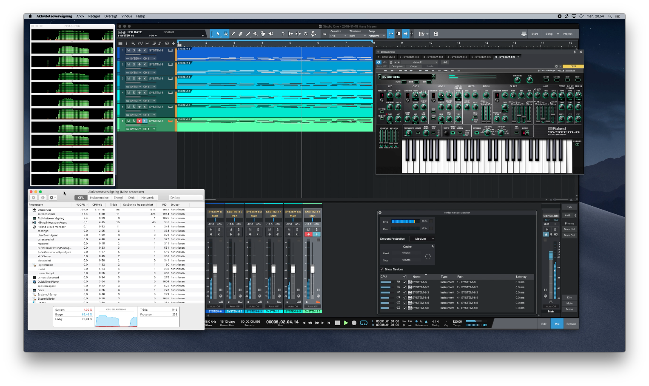The height and width of the screenshot is (386, 649).
Task: Toggle the Loop button in the transport
Action: click(364, 323)
